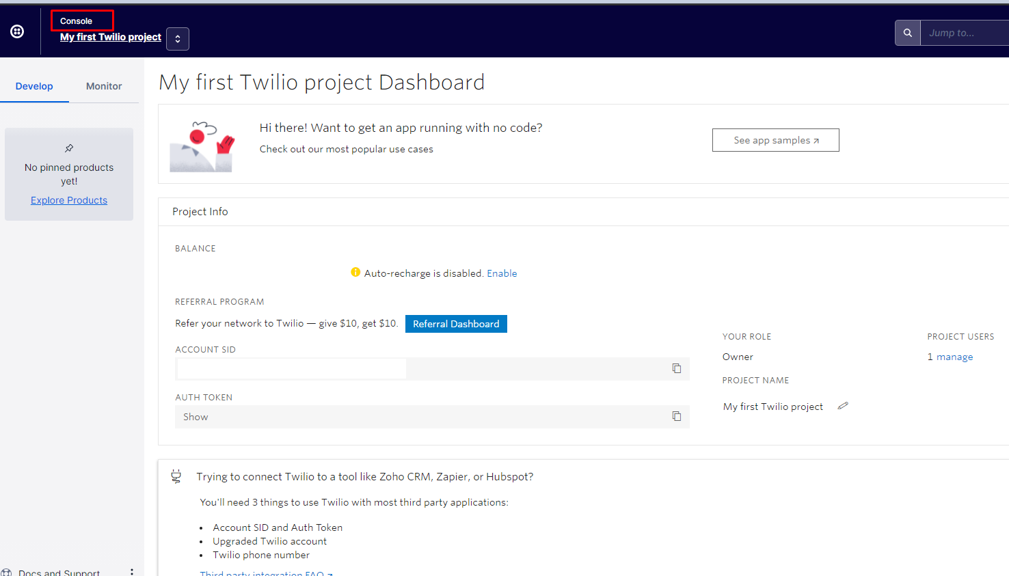This screenshot has height=576, width=1009.
Task: Show the hidden Auth Token
Action: tap(196, 417)
